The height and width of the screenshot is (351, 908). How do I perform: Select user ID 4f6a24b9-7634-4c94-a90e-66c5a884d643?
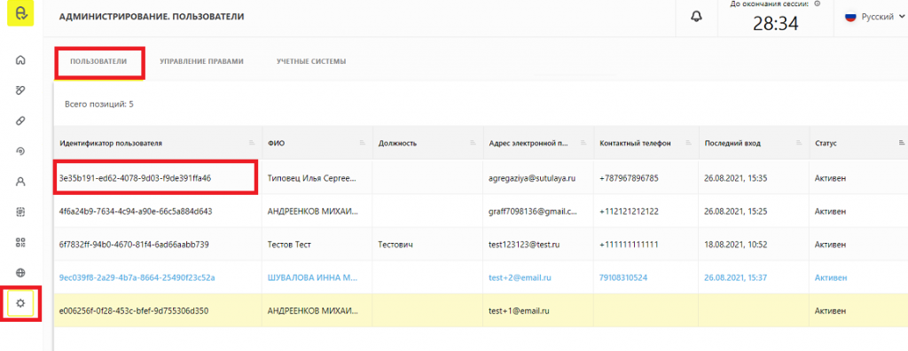click(136, 212)
